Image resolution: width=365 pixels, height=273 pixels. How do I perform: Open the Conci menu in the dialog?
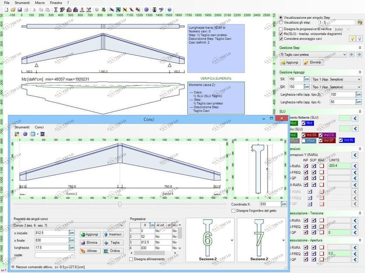(39, 127)
